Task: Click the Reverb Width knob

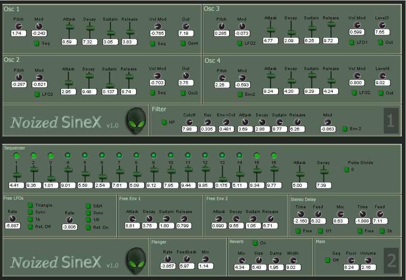Action: (293, 260)
